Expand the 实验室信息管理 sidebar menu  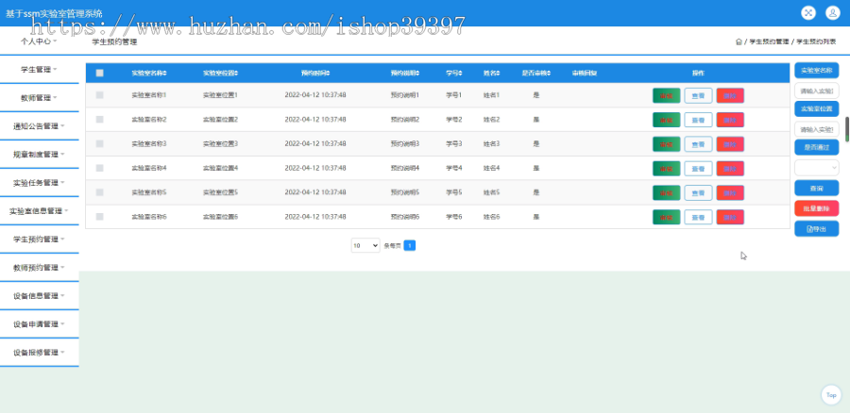point(39,211)
